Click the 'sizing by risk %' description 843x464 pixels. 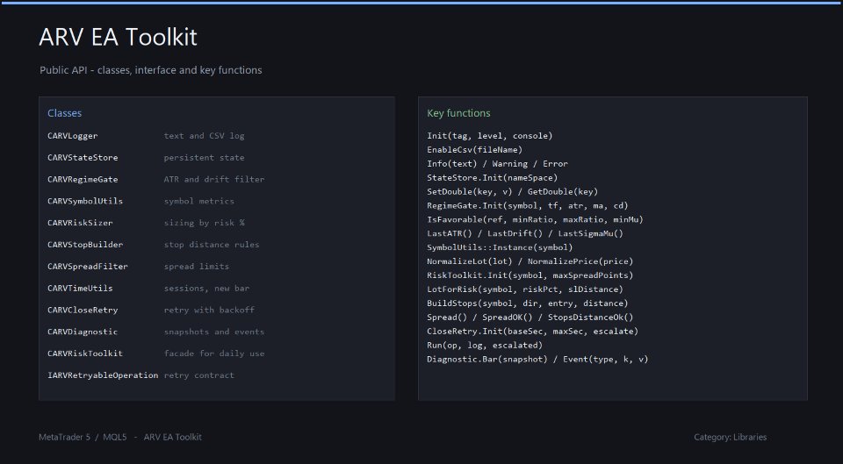[205, 223]
